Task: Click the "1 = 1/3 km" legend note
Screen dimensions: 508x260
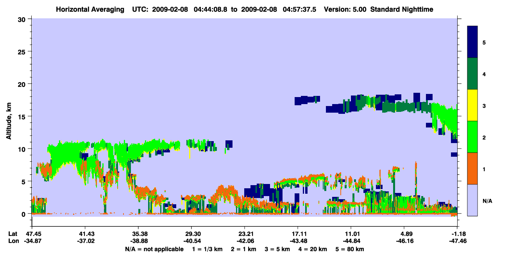Action: pyautogui.click(x=207, y=249)
